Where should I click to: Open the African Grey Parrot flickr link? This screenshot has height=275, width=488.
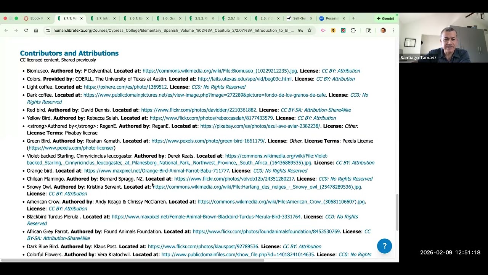266,231
